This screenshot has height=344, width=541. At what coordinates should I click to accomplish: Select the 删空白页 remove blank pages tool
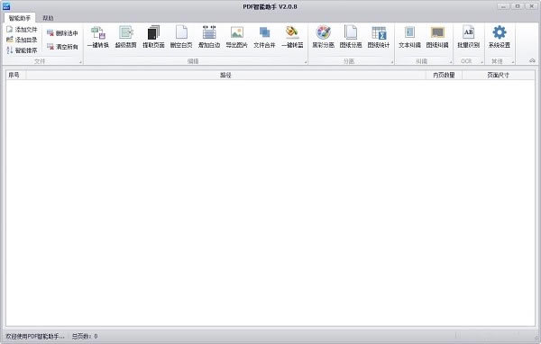click(x=181, y=37)
